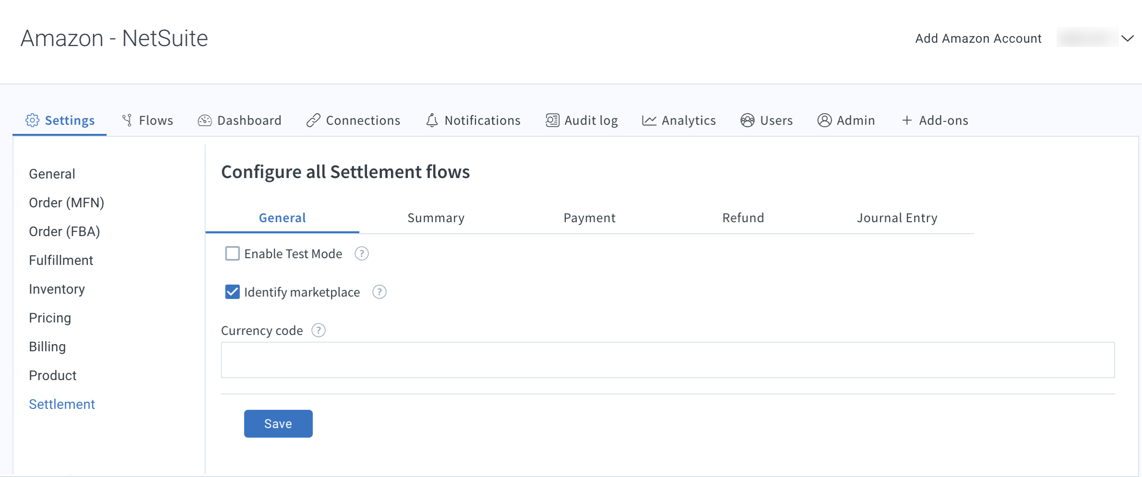Click the Flows branch icon

click(127, 120)
